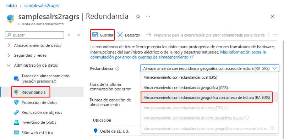Screen dimensions: 284x139
Task: Click the Descartar X icon
Action: pyautogui.click(x=120, y=35)
